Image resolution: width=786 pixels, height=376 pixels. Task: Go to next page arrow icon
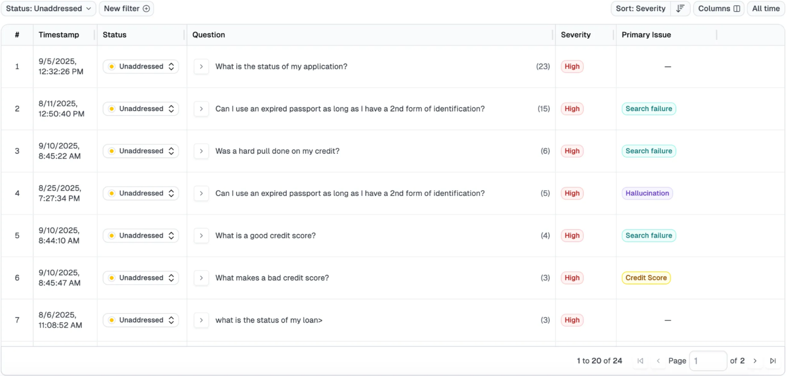(755, 361)
